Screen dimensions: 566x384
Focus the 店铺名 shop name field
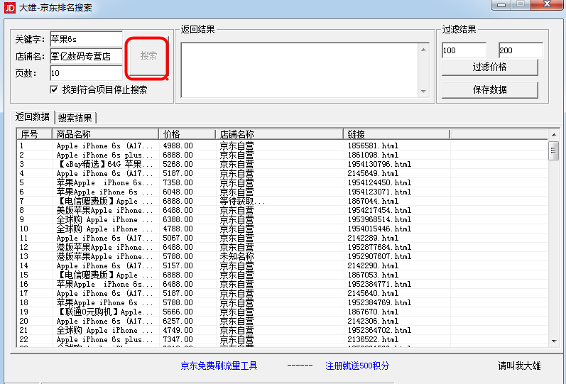[86, 56]
